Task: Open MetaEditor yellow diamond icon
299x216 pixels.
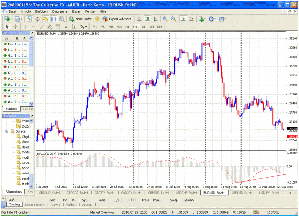Action: (97, 19)
